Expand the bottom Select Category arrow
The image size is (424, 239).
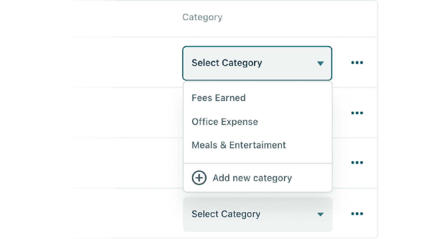pyautogui.click(x=320, y=214)
